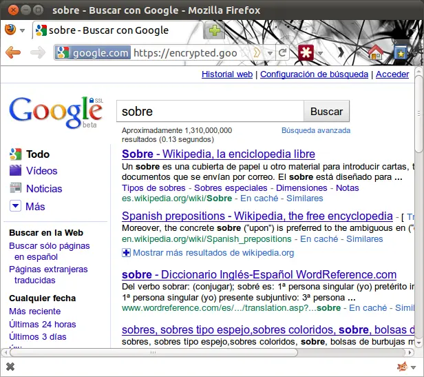Image resolution: width=424 pixels, height=377 pixels.
Task: Click the 'Acceder' sign-in link
Action: [x=392, y=74]
